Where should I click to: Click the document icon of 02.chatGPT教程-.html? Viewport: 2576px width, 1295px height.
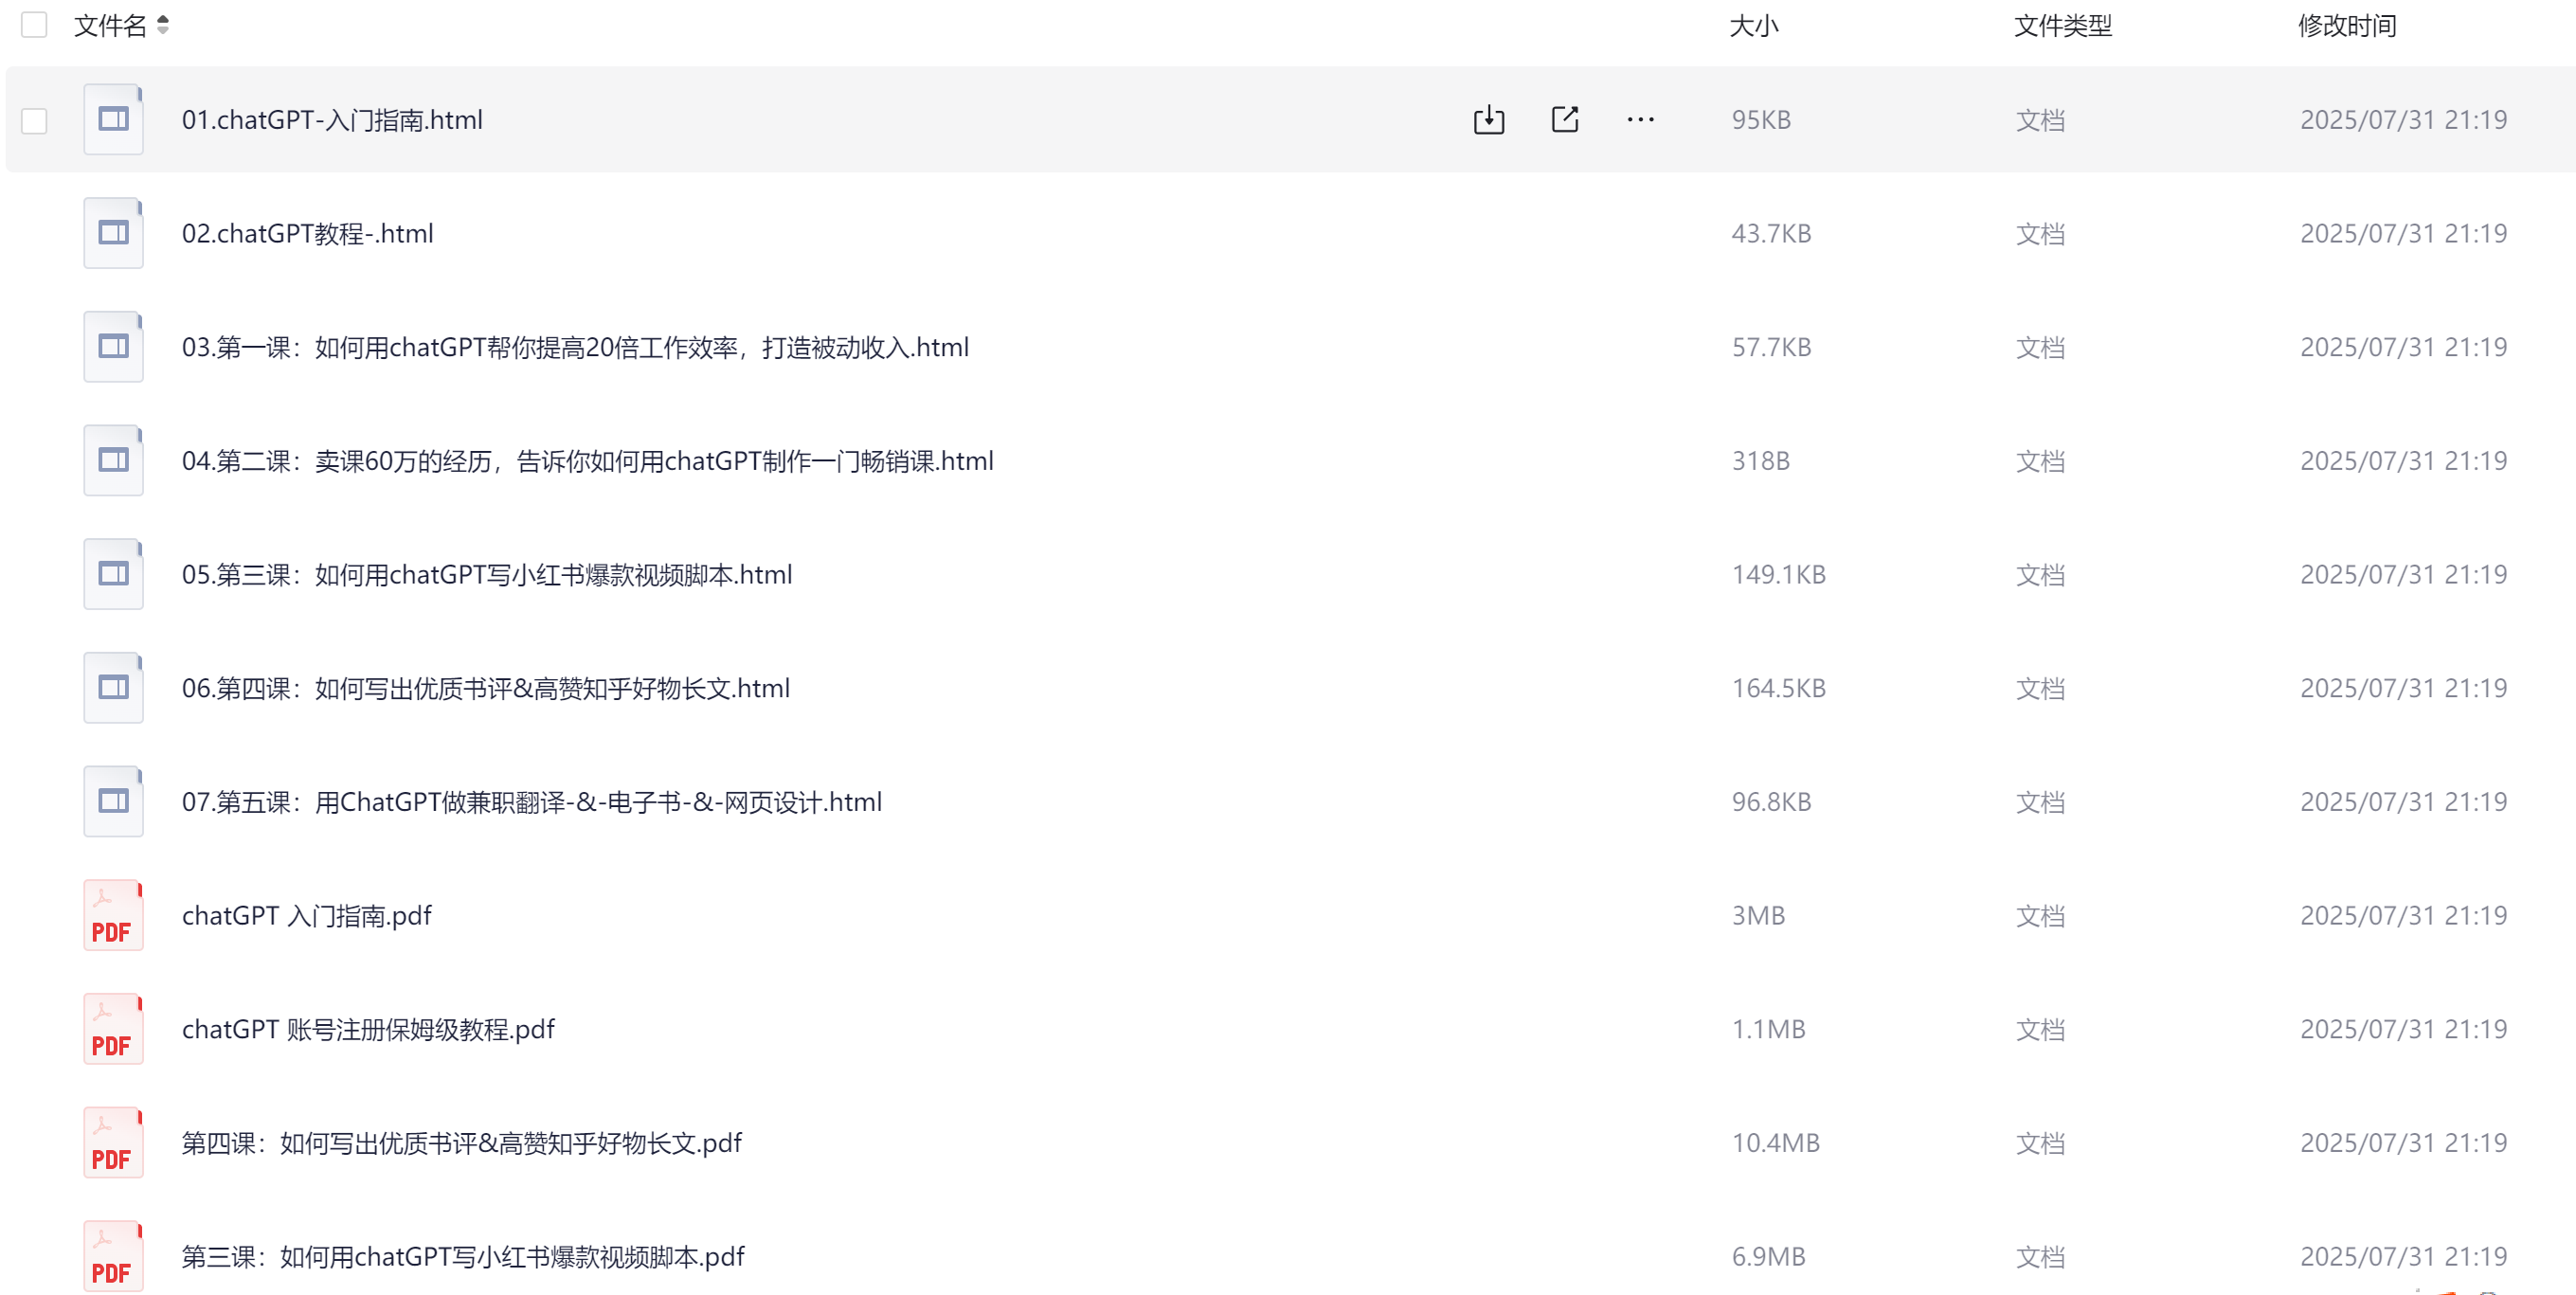tap(113, 233)
